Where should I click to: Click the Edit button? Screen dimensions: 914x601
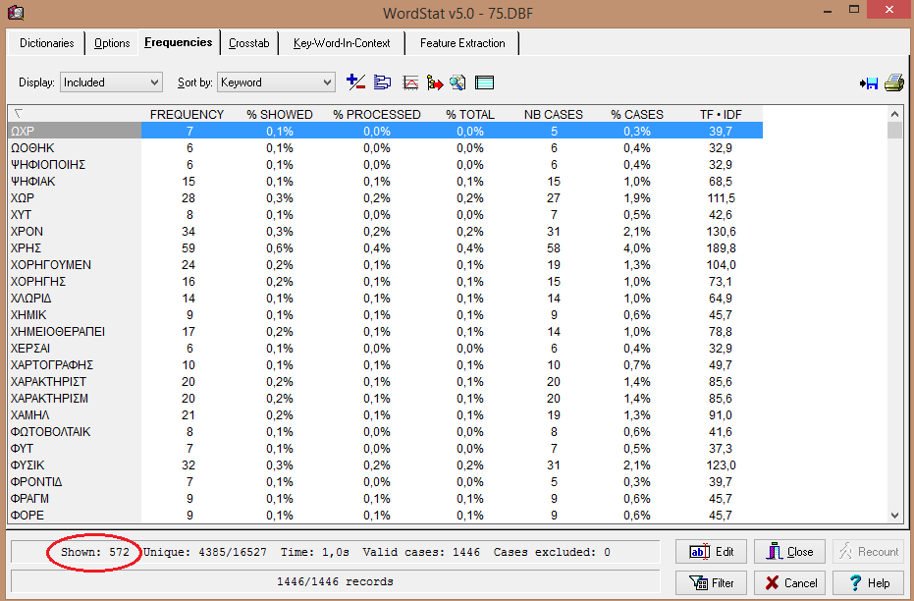(711, 552)
